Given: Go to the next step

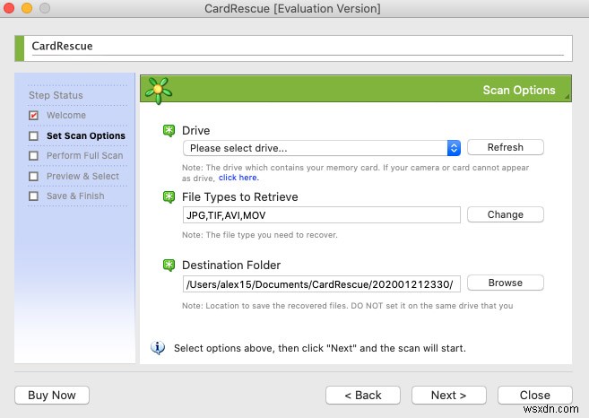Looking at the screenshot, I should point(448,395).
